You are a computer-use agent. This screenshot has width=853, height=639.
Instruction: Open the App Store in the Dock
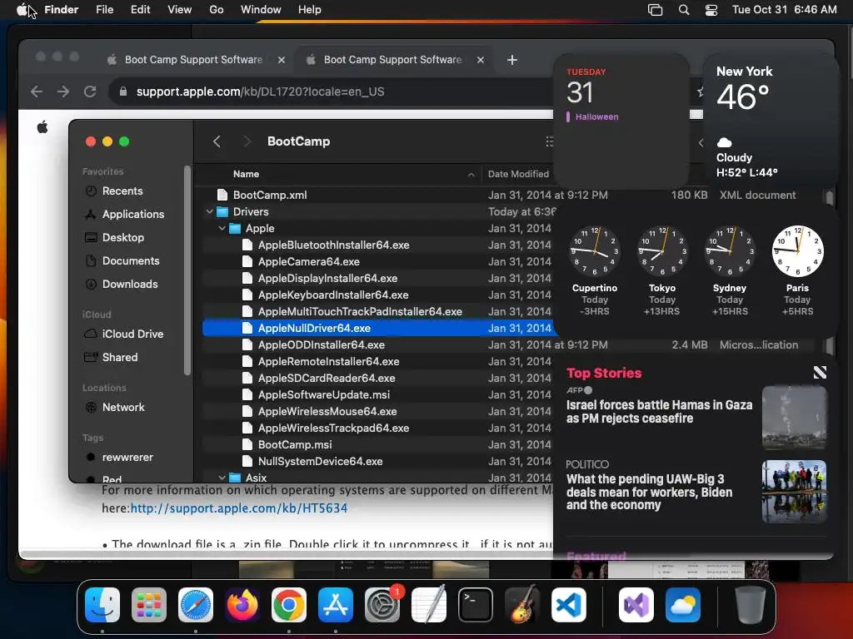pos(336,605)
